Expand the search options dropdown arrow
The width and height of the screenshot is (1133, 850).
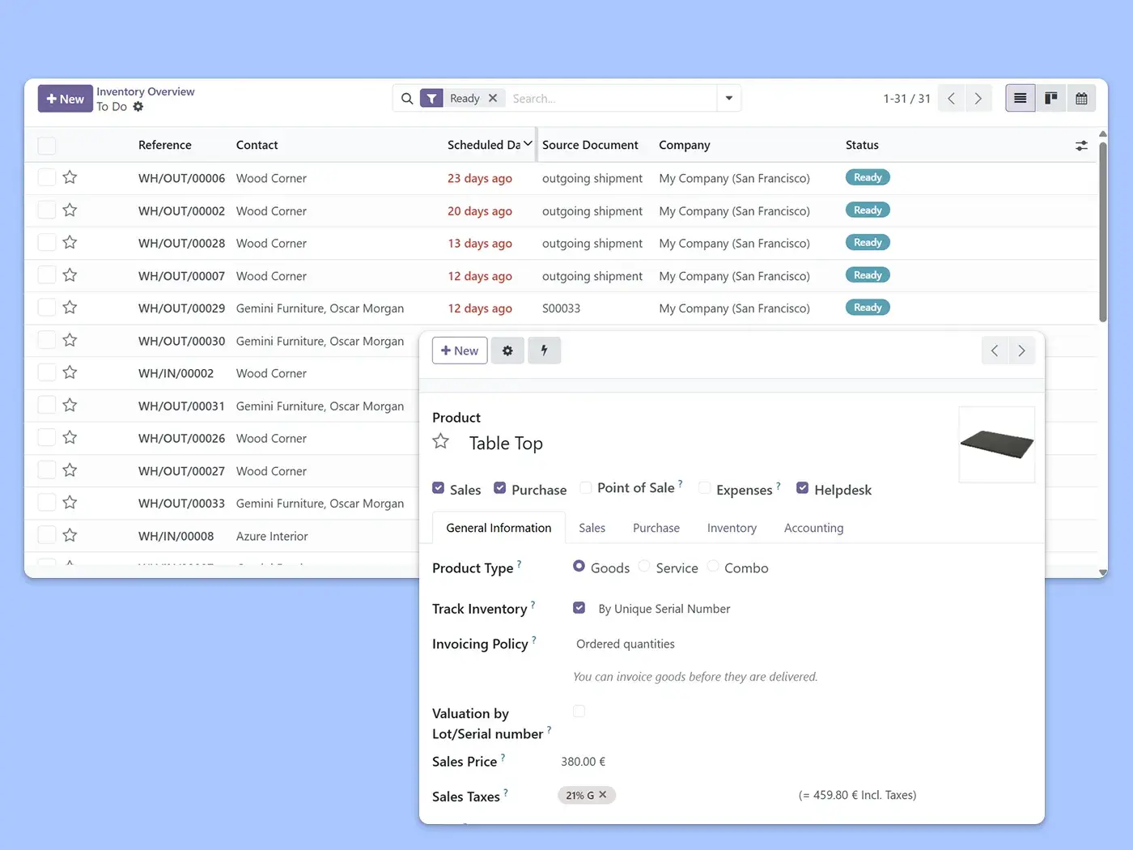(728, 98)
